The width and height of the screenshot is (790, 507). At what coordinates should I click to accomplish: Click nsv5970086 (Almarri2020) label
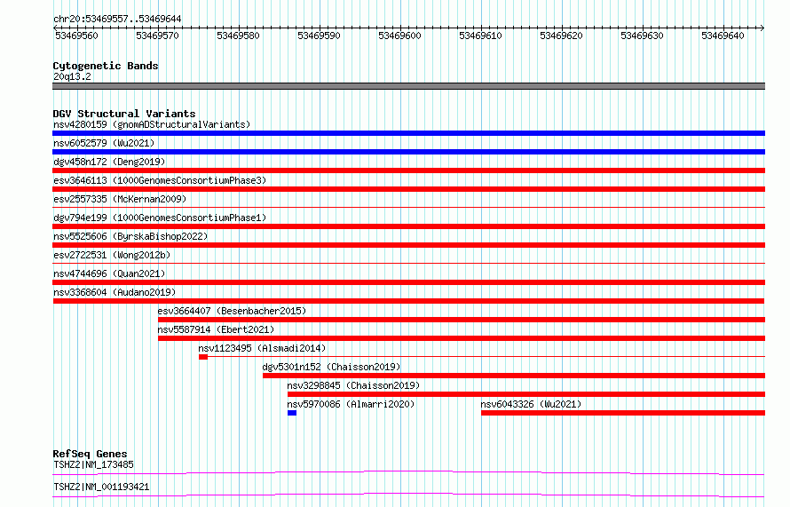click(x=351, y=404)
